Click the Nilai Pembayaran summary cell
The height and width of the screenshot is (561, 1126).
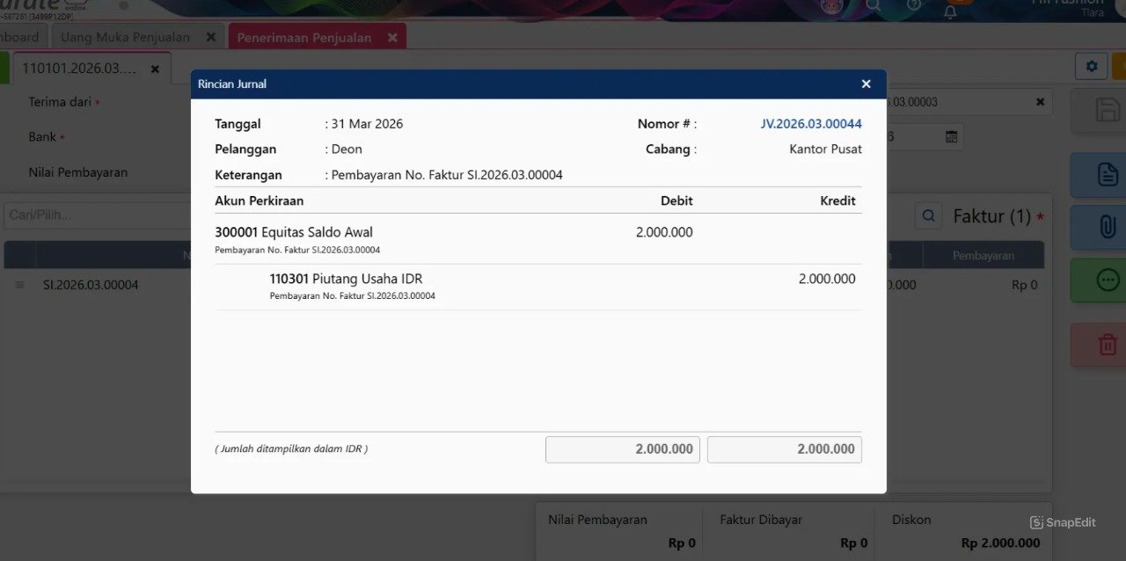tap(618, 531)
